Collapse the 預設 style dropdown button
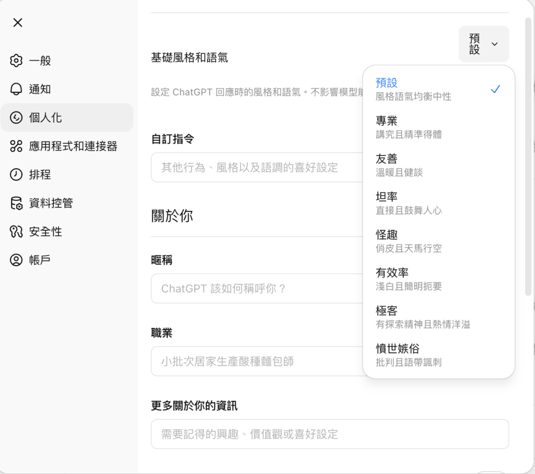535x474 pixels. 483,44
